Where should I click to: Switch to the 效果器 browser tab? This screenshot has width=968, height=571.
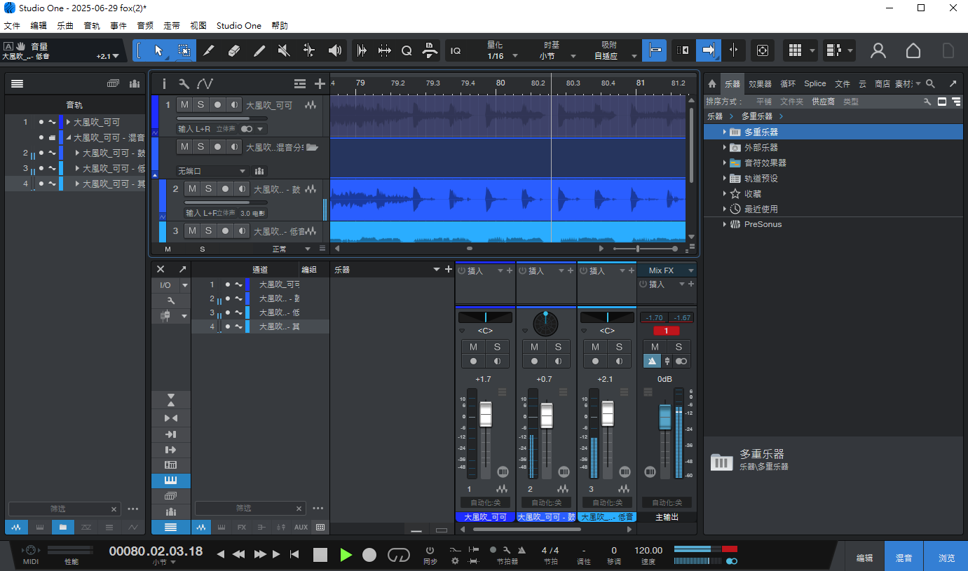click(x=760, y=83)
